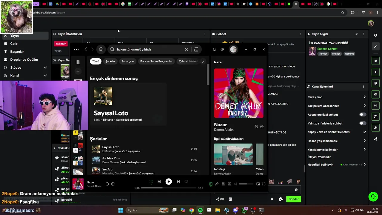Viewport: 382px width, 215px height.
Task: Open Yapay Zeka ile Sohbet Denetimi link
Action: pos(337,132)
